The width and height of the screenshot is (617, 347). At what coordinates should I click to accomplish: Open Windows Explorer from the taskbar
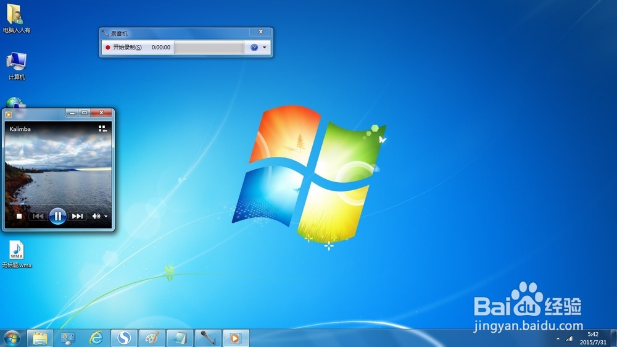(x=39, y=338)
